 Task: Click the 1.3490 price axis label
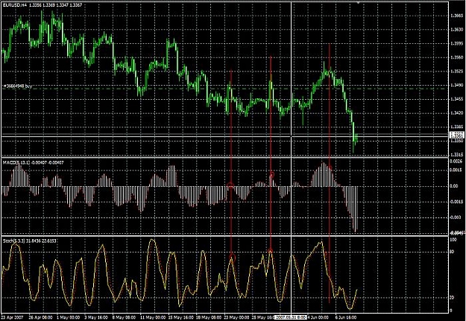pyautogui.click(x=457, y=85)
